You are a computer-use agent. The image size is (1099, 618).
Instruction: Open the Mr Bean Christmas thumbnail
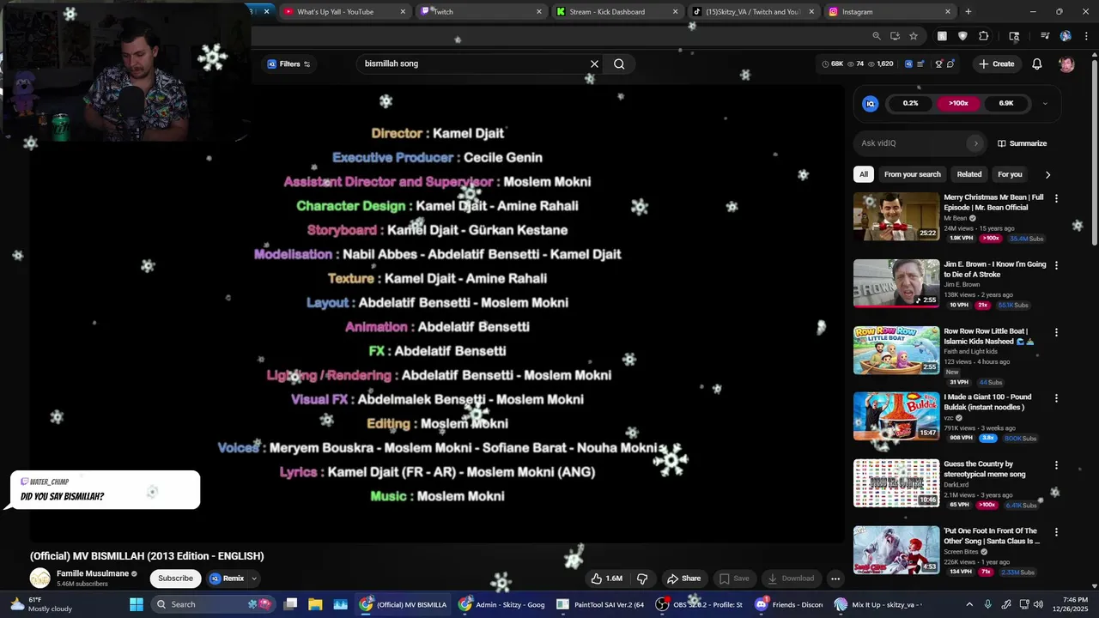tap(896, 216)
